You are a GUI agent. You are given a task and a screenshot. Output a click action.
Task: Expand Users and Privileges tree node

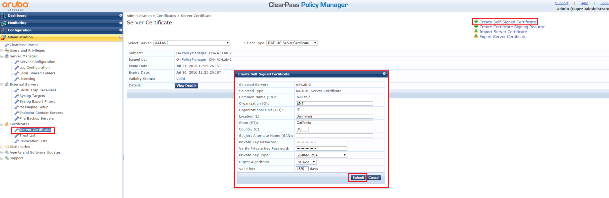pos(2,51)
